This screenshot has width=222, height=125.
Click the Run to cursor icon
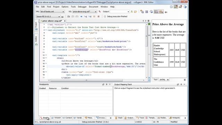86,17
